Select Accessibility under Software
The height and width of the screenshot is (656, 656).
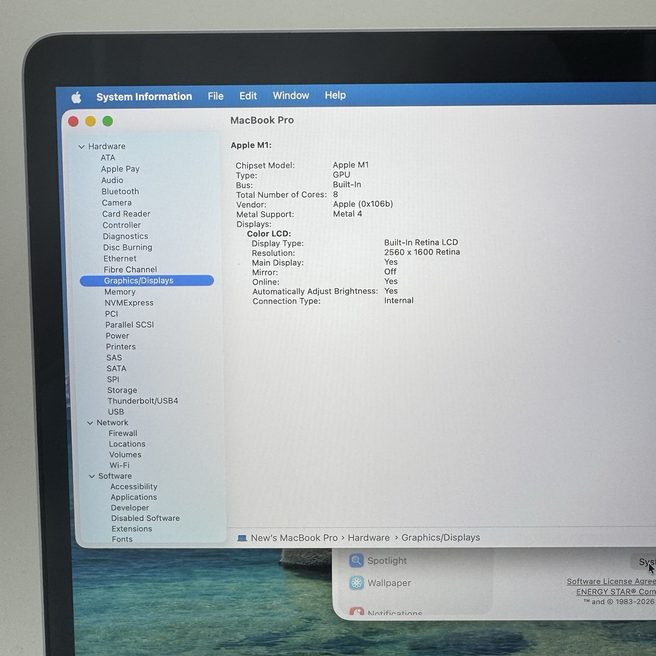(x=134, y=487)
